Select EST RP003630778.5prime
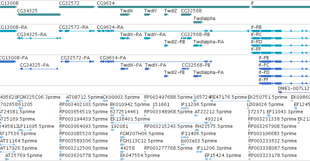310x161 pixels. pos(83,156)
